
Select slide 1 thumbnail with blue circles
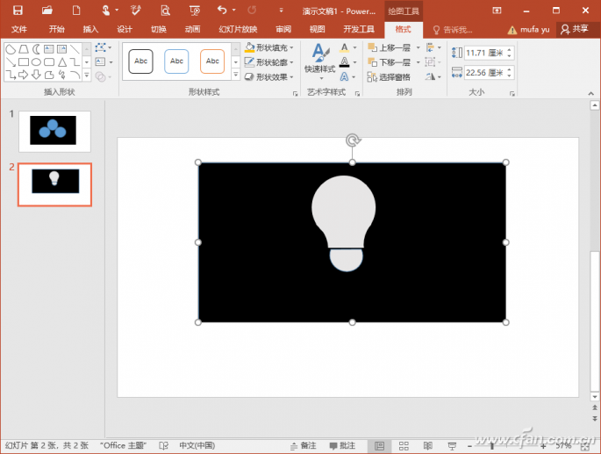[x=54, y=131]
